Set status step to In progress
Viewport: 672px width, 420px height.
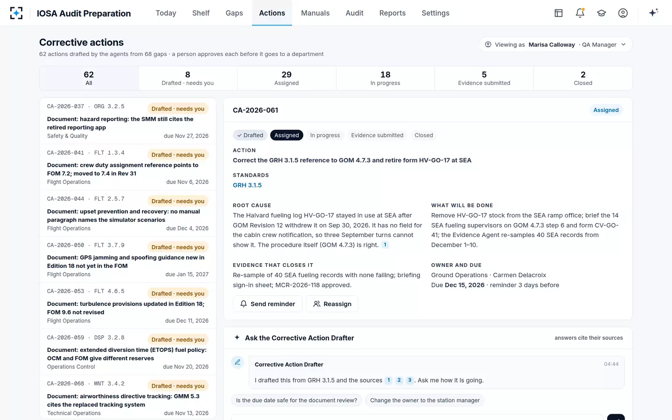point(325,135)
